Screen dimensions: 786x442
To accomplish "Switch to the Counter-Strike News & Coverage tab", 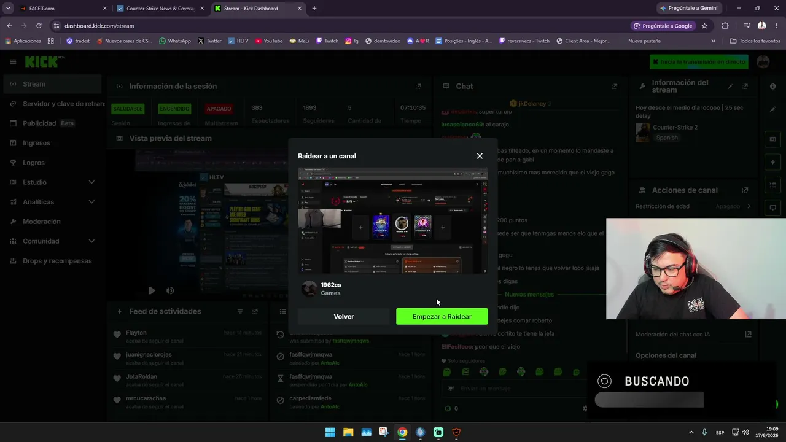I will tap(161, 9).
